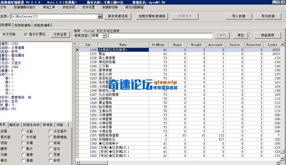The height and width of the screenshot is (165, 286).
Task: Enable the 头盔 category checkbox
Action: pyautogui.click(x=23, y=131)
